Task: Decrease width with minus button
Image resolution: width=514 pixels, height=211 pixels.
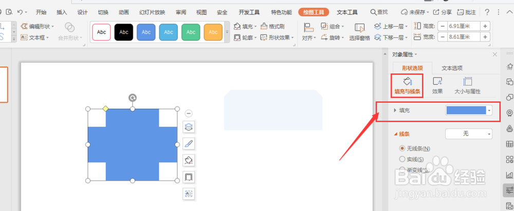Action: coord(443,36)
